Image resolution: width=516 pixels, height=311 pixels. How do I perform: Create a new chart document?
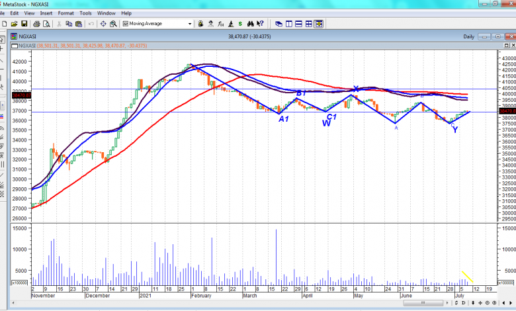(4, 24)
